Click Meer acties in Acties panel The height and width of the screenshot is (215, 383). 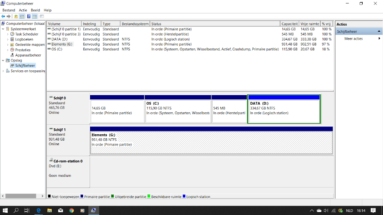click(x=353, y=39)
